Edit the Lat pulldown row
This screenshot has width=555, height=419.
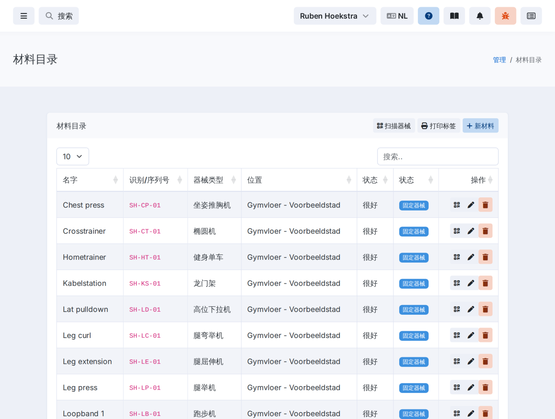click(471, 309)
